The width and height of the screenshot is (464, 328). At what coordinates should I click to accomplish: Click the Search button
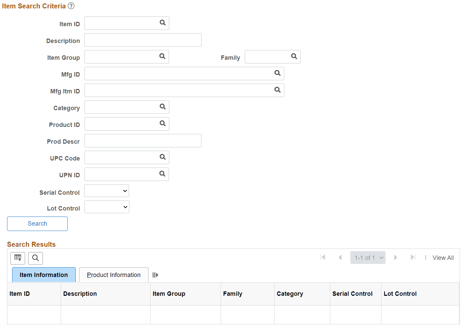pos(37,224)
